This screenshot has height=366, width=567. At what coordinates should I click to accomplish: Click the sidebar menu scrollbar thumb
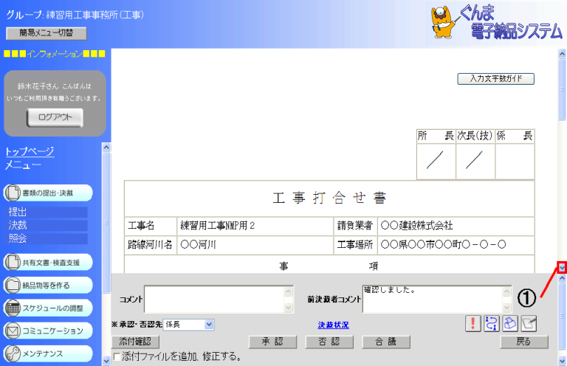[x=106, y=223]
